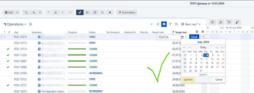This screenshot has height=93, width=254.
Task: Click the plus add-column icon
Action: pos(197,32)
